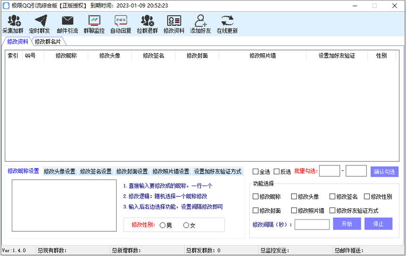Click the 开始 button

coord(347,223)
